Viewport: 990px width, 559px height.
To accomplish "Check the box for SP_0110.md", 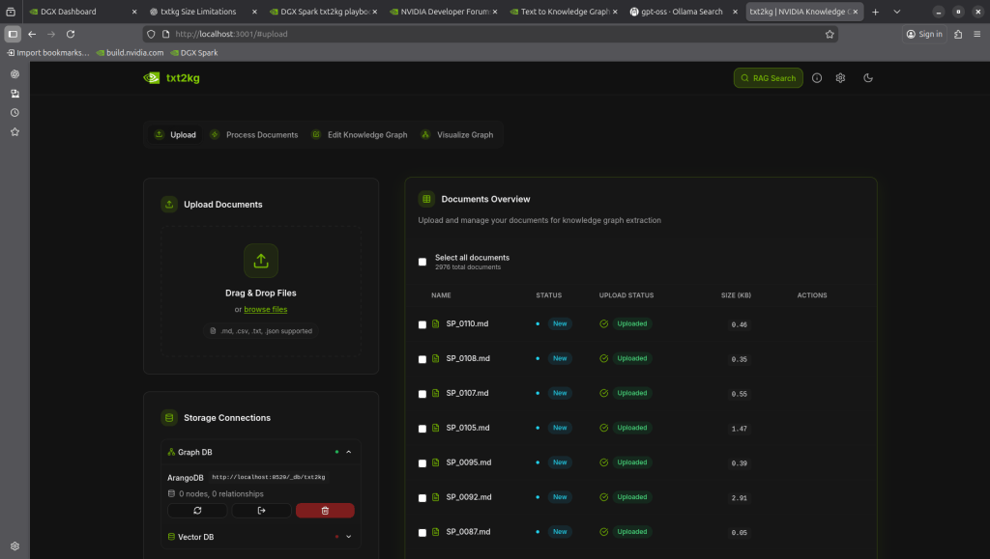I will tap(422, 324).
